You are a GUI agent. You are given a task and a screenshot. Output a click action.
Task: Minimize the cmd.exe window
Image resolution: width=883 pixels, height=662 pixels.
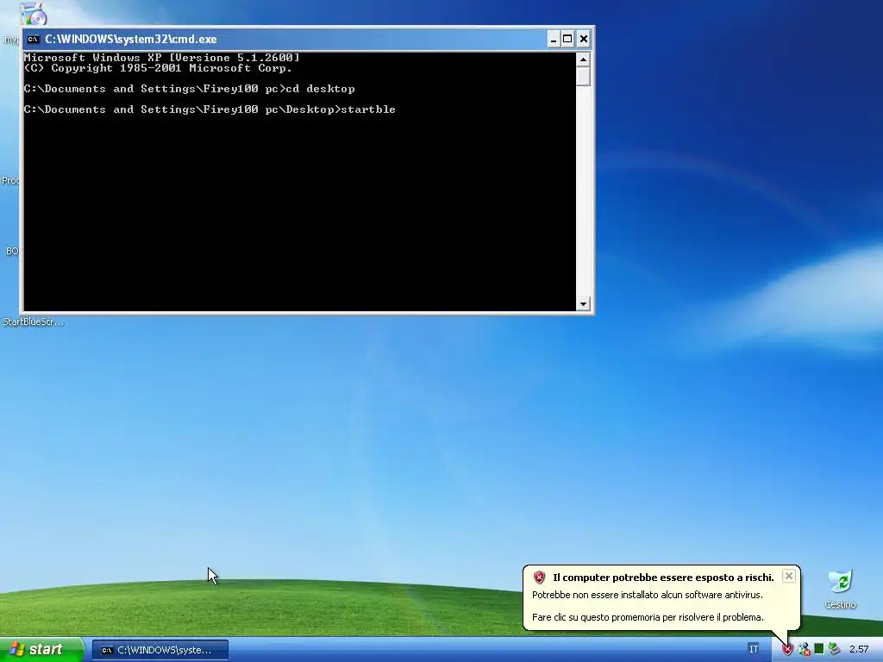[x=554, y=39]
